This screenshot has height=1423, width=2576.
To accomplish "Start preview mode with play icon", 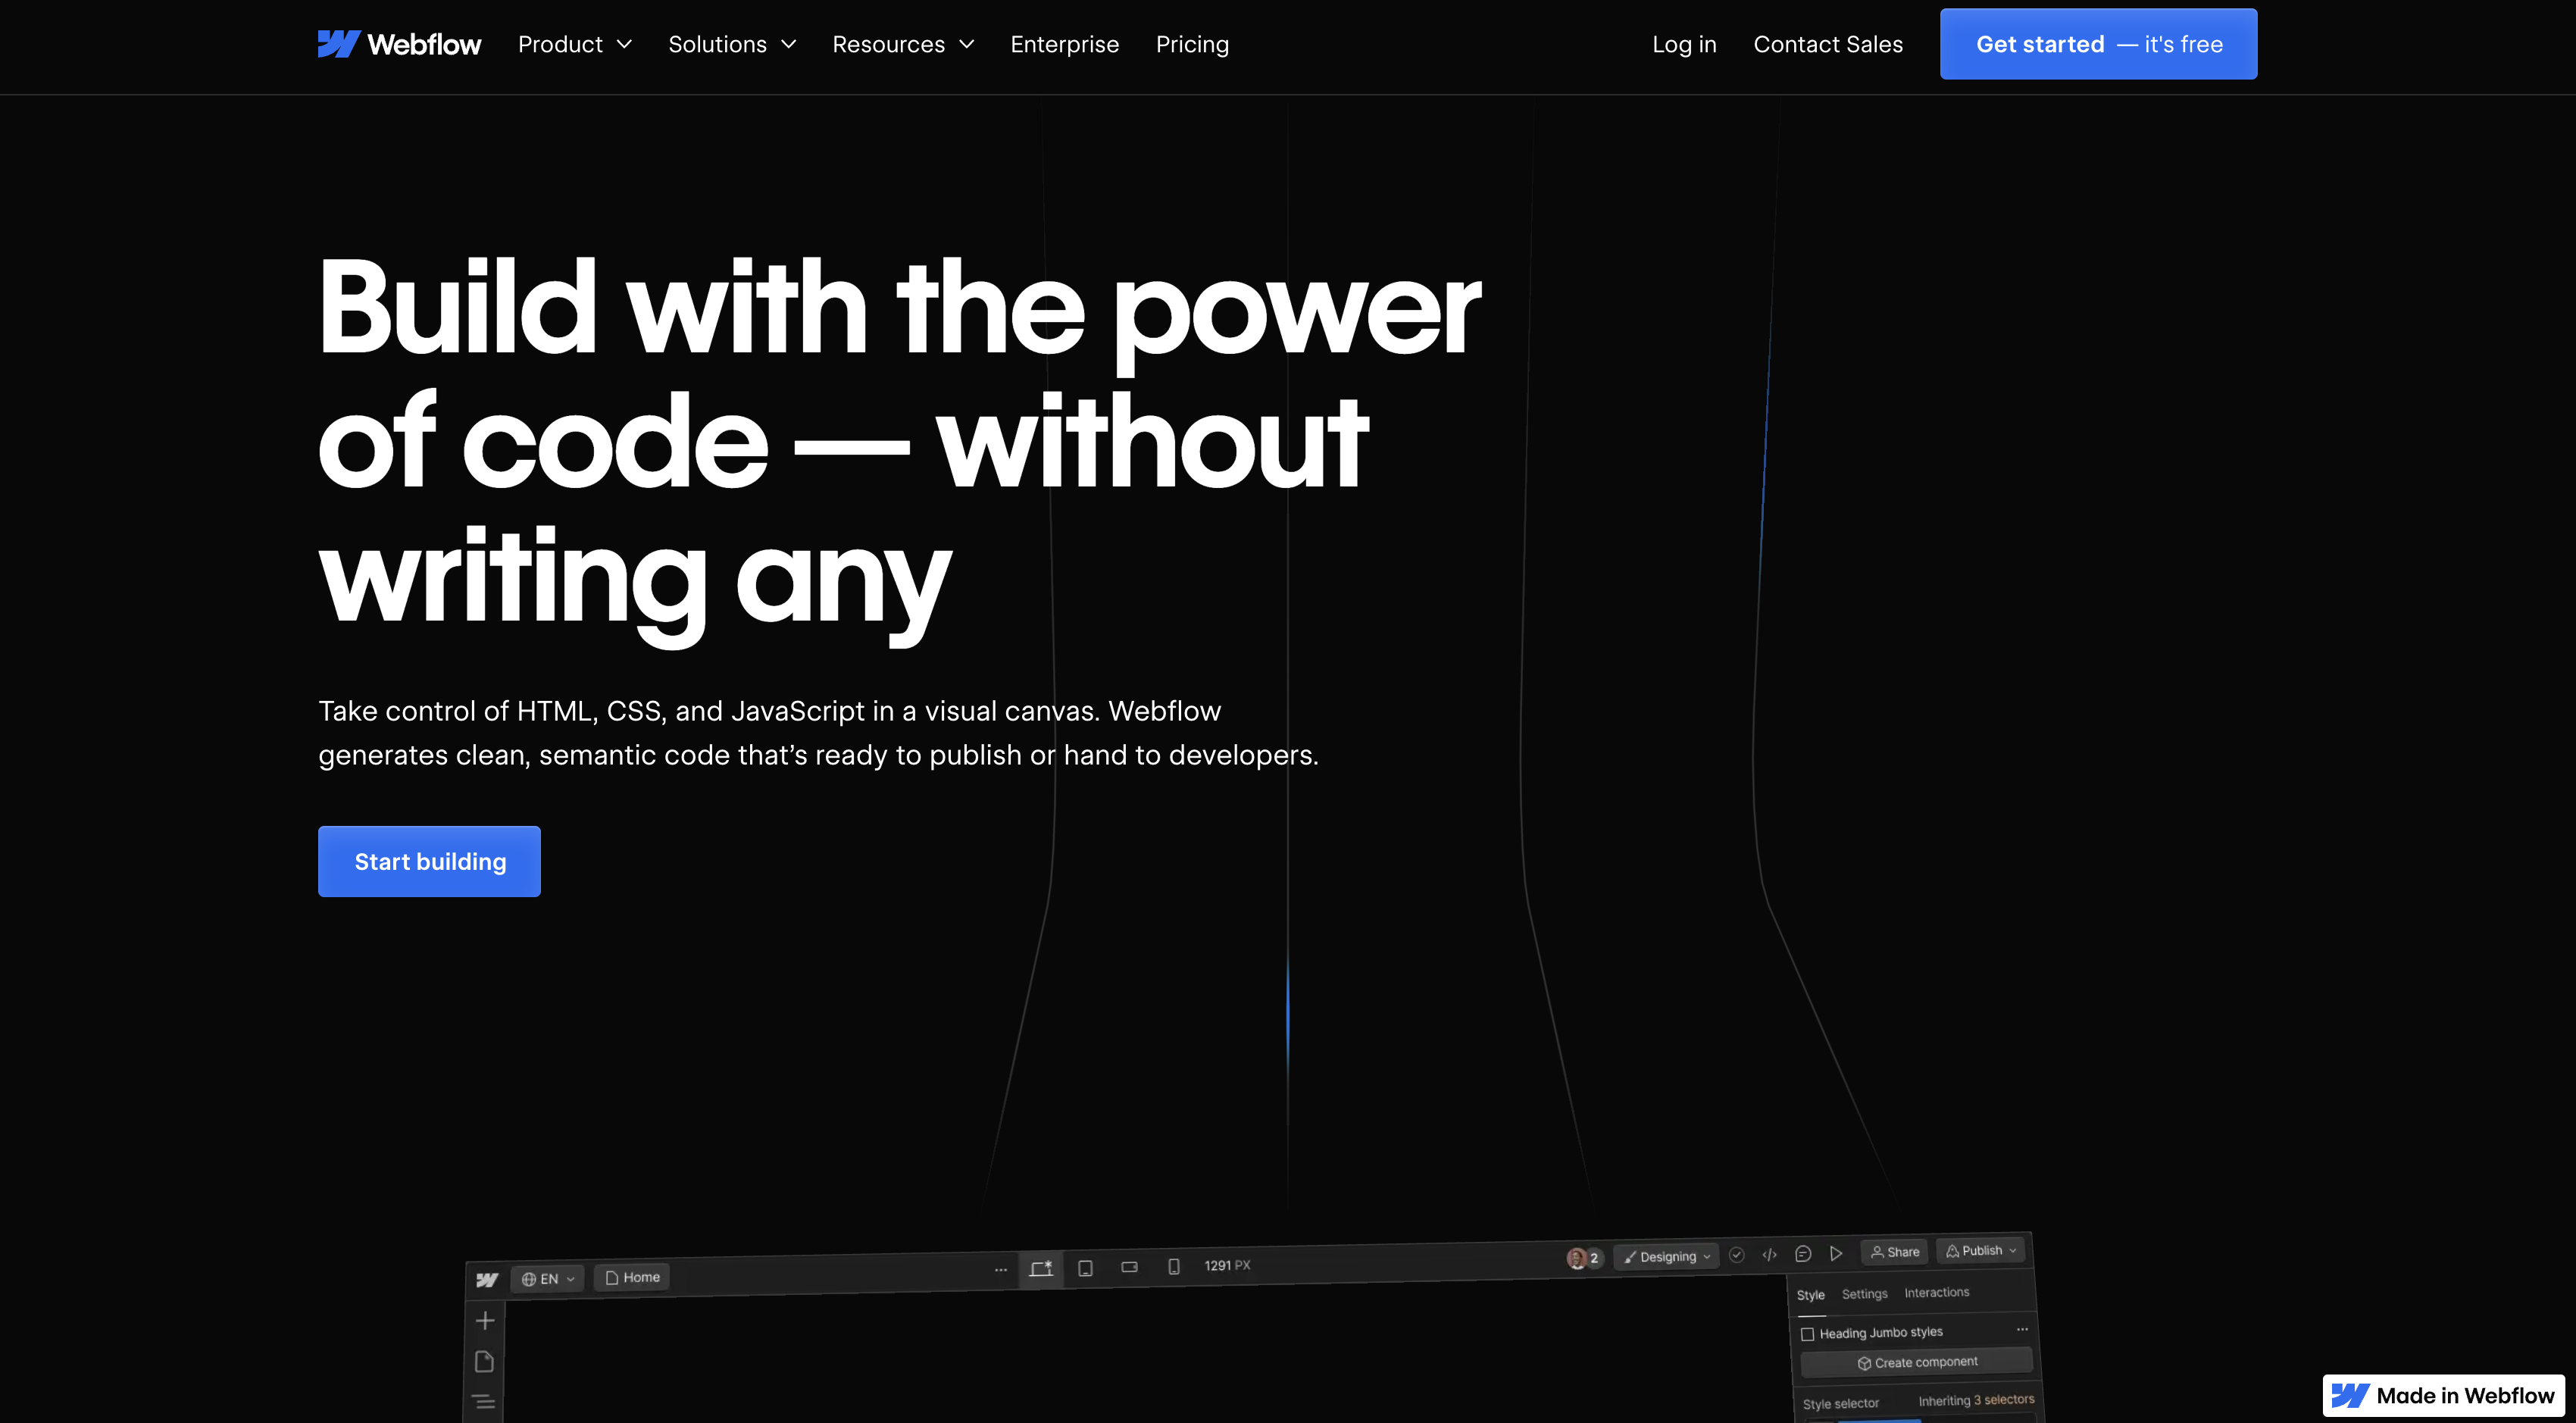I will pos(1837,1253).
